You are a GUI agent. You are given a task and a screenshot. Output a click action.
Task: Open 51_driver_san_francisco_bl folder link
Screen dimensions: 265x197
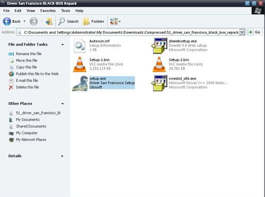click(38, 113)
